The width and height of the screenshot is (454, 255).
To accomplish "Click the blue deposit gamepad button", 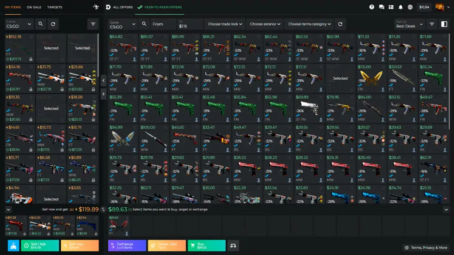I will (x=13, y=245).
